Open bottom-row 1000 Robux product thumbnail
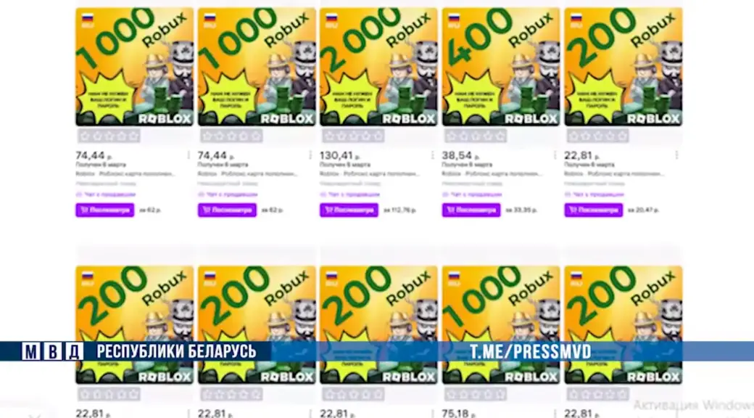Image resolution: width=754 pixels, height=418 pixels. point(501,325)
